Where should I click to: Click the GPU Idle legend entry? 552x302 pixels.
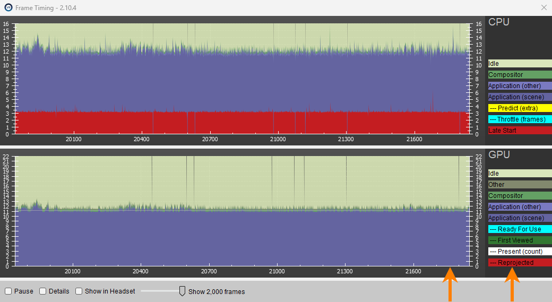pyautogui.click(x=520, y=174)
